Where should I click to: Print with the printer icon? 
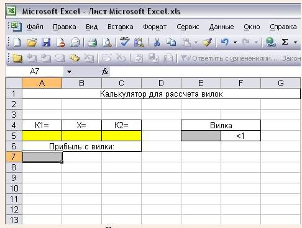[93, 42]
